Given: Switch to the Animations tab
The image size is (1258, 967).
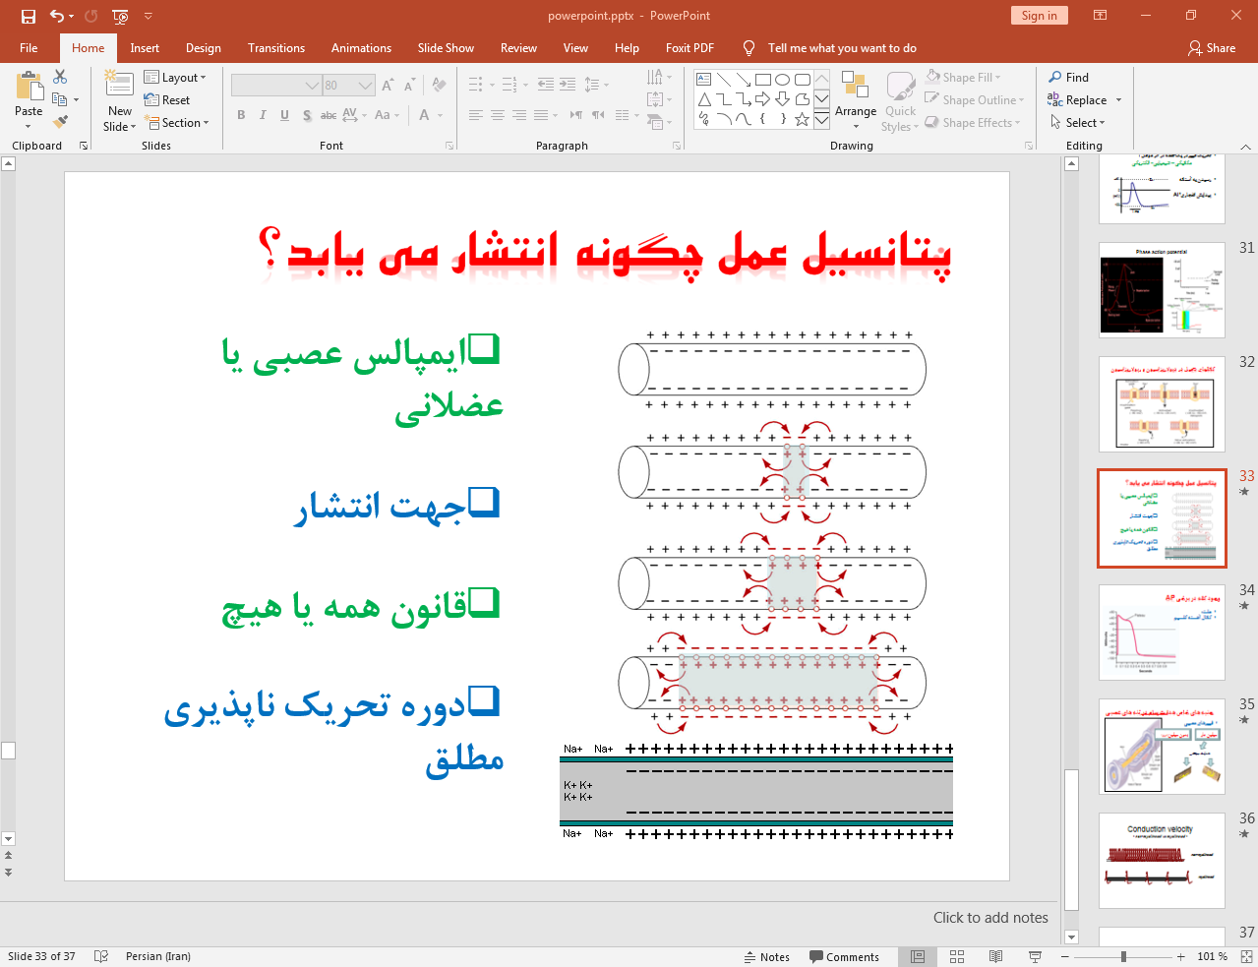Looking at the screenshot, I should 361,48.
